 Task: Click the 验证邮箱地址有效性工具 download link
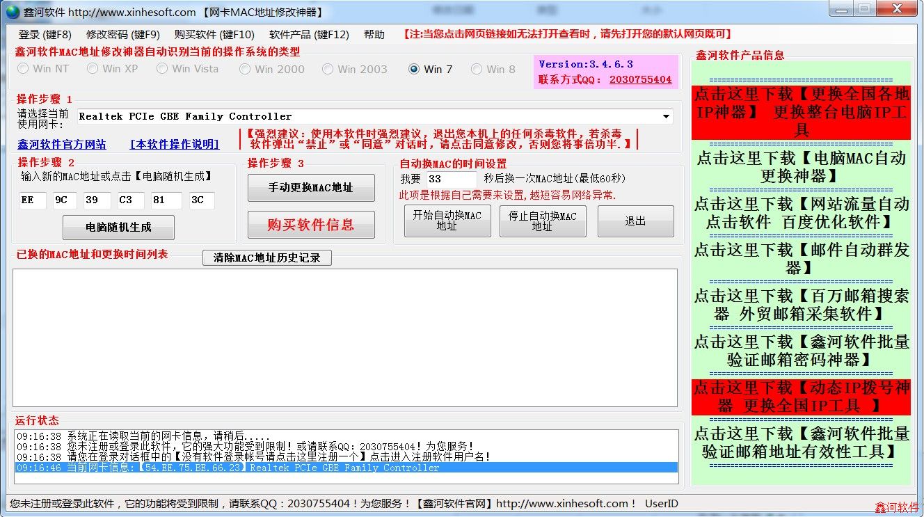click(x=801, y=443)
